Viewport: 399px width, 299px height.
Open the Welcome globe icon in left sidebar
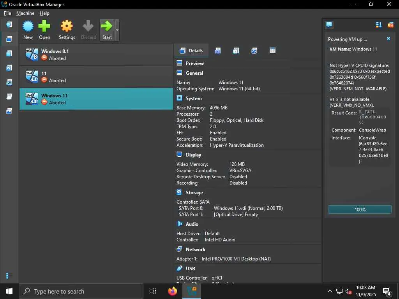click(x=9, y=25)
